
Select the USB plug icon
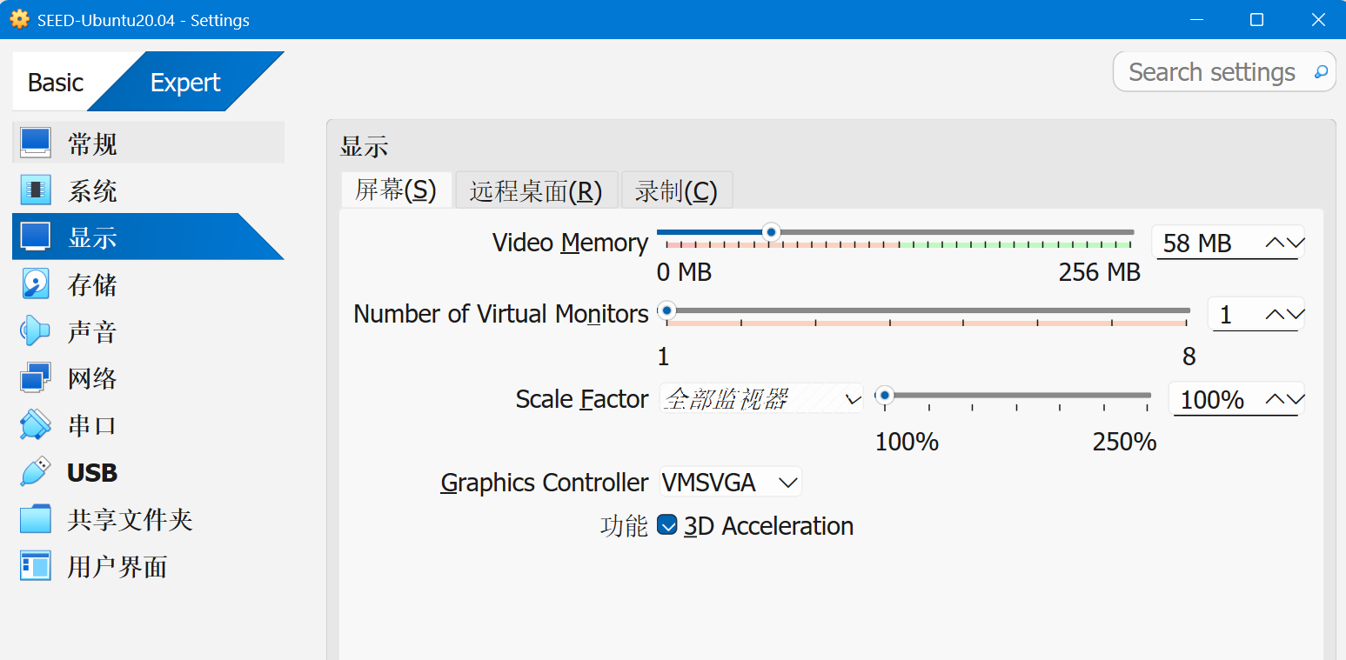click(x=36, y=471)
